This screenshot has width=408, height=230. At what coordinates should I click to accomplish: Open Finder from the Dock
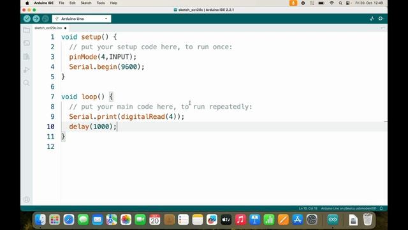coord(40,220)
